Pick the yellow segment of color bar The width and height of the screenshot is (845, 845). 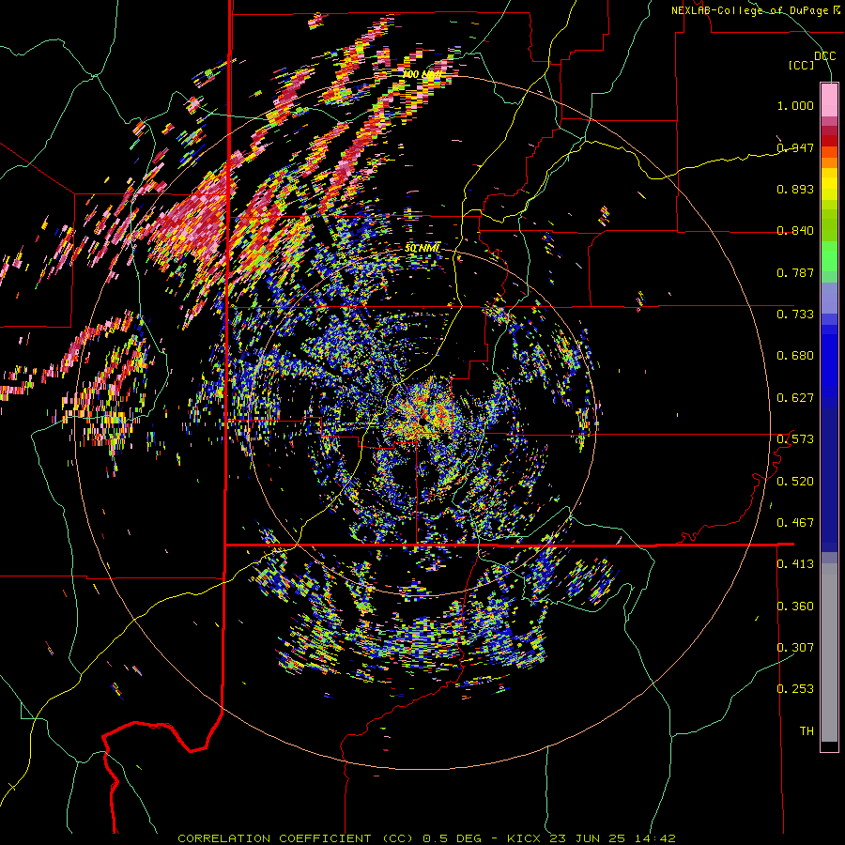click(x=829, y=184)
